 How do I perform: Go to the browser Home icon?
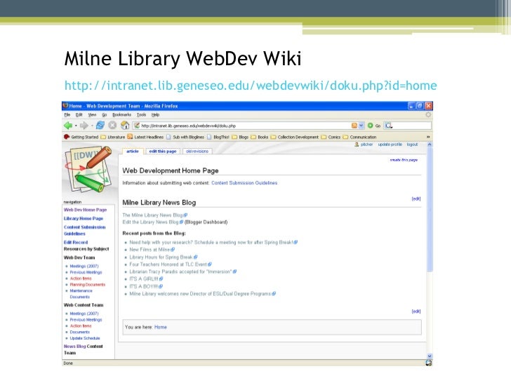pyautogui.click(x=125, y=126)
